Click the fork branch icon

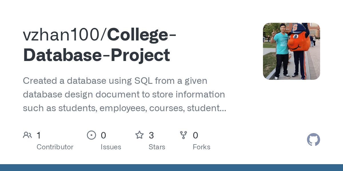pos(184,135)
